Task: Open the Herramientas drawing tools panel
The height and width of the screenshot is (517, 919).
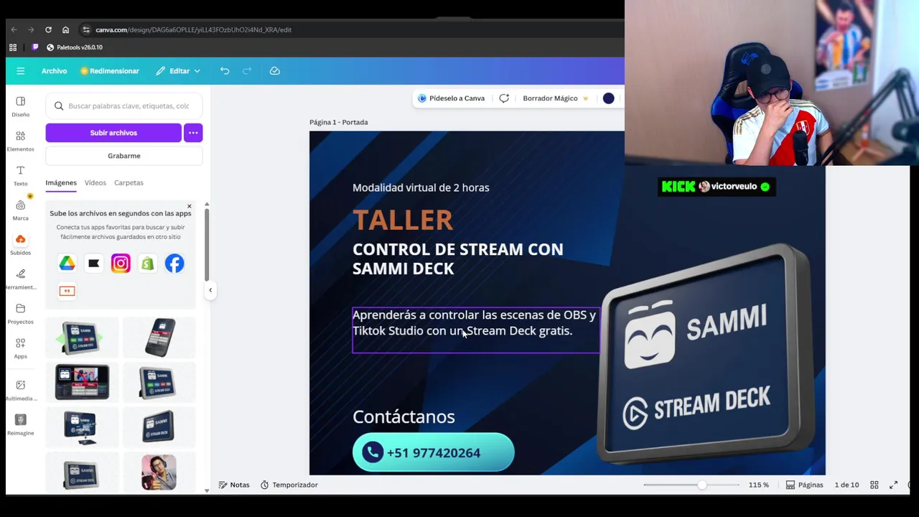Action: coord(20,279)
